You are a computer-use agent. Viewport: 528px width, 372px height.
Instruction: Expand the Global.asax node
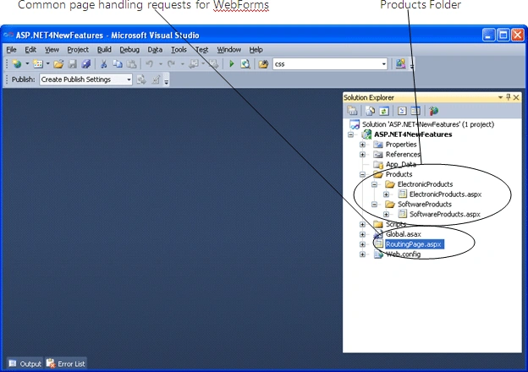click(362, 234)
